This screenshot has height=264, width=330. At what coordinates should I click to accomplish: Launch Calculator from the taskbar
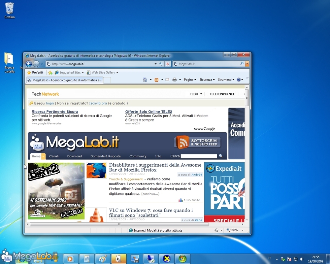tap(86, 259)
